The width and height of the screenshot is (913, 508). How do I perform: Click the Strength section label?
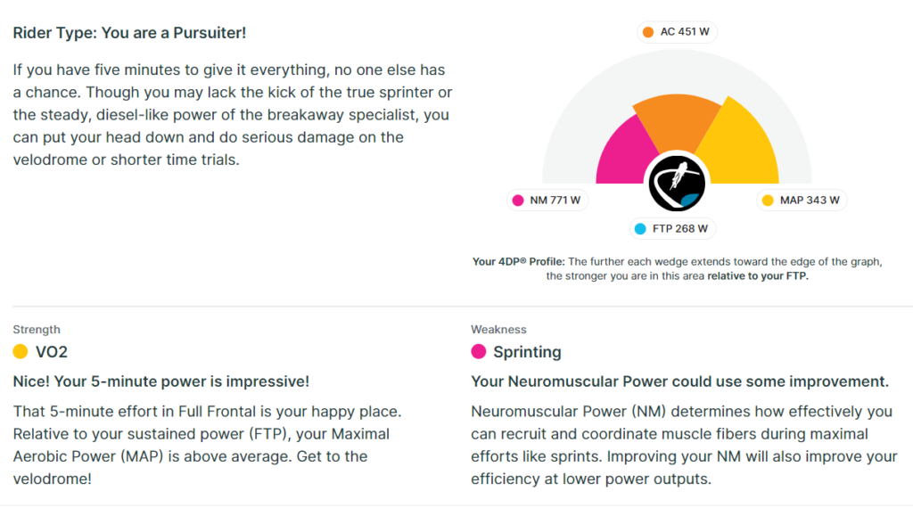pyautogui.click(x=37, y=330)
